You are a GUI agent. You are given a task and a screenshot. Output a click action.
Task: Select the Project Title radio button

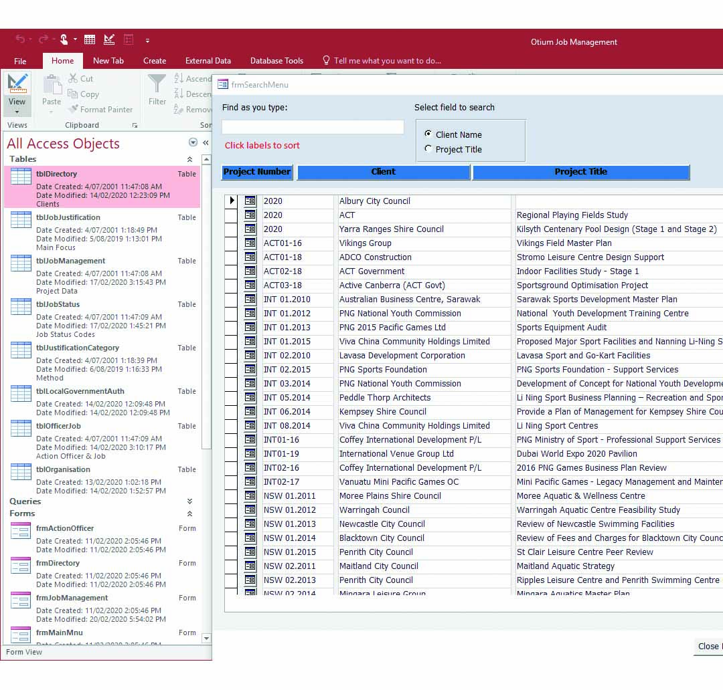point(428,149)
